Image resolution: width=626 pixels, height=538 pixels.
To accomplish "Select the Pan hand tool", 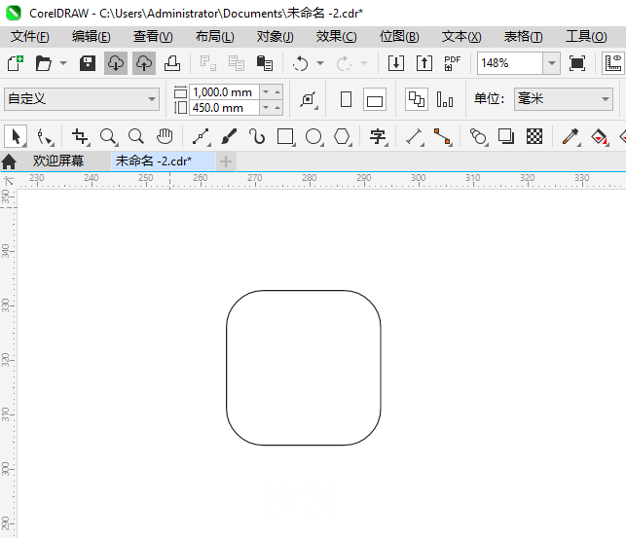I will pos(165,136).
